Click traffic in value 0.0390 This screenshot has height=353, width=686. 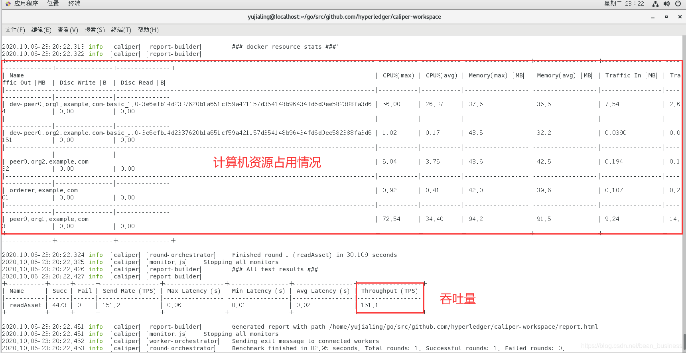[x=616, y=133]
